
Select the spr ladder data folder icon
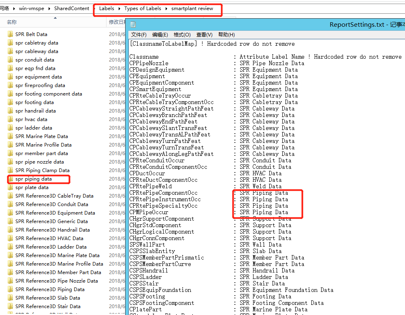click(11, 128)
